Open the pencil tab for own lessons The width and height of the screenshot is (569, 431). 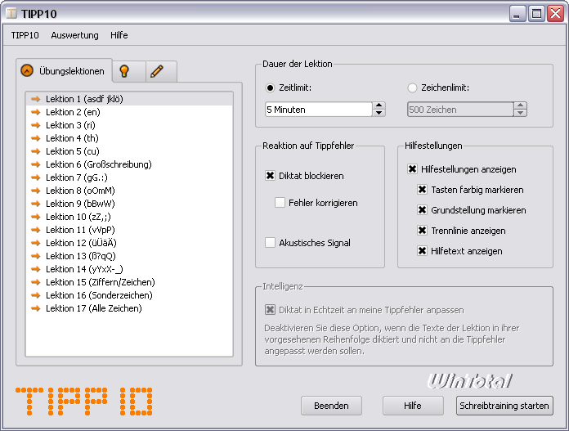point(161,71)
